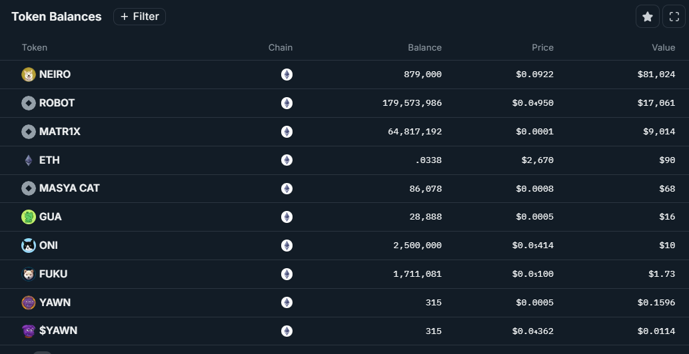Open the Filter button
This screenshot has width=689, height=354.
[x=139, y=17]
